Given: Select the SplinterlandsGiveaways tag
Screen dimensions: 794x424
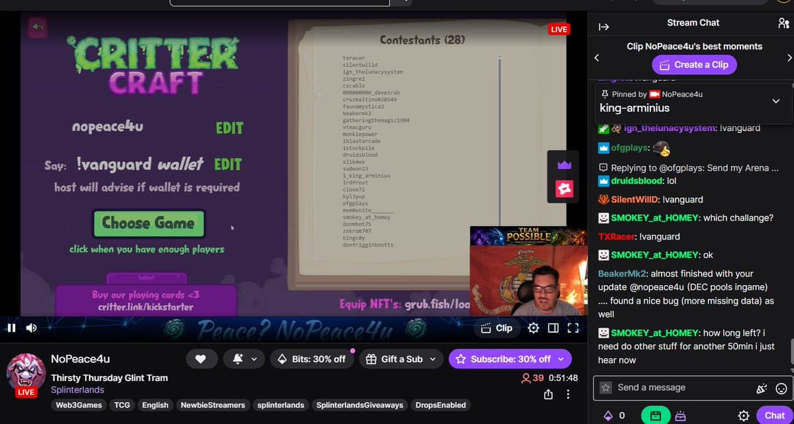Looking at the screenshot, I should coord(360,405).
